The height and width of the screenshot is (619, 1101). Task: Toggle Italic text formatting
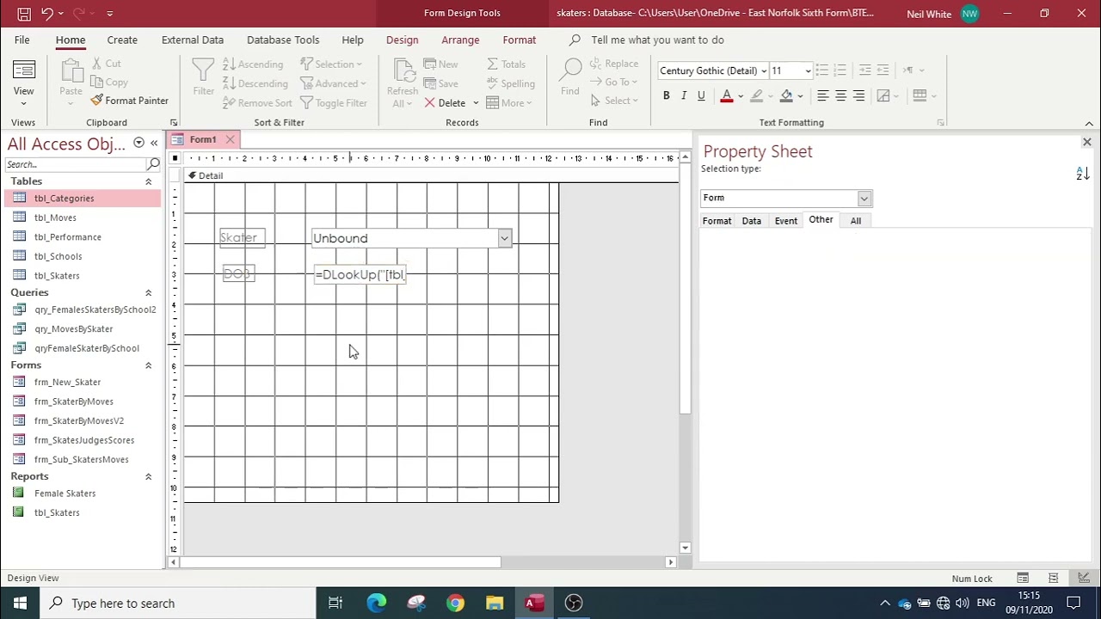[684, 95]
